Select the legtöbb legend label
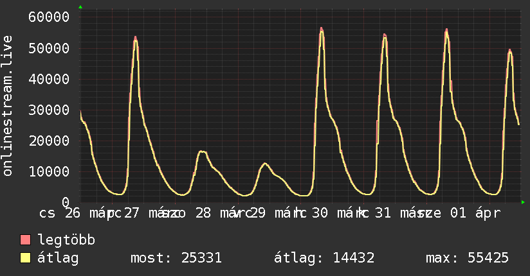The width and height of the screenshot is (530, 276). 66,240
